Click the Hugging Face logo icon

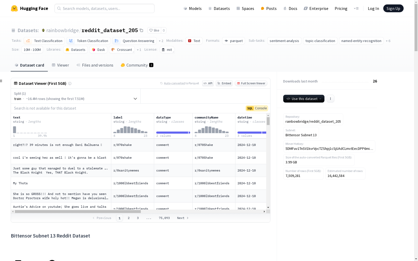click(14, 8)
